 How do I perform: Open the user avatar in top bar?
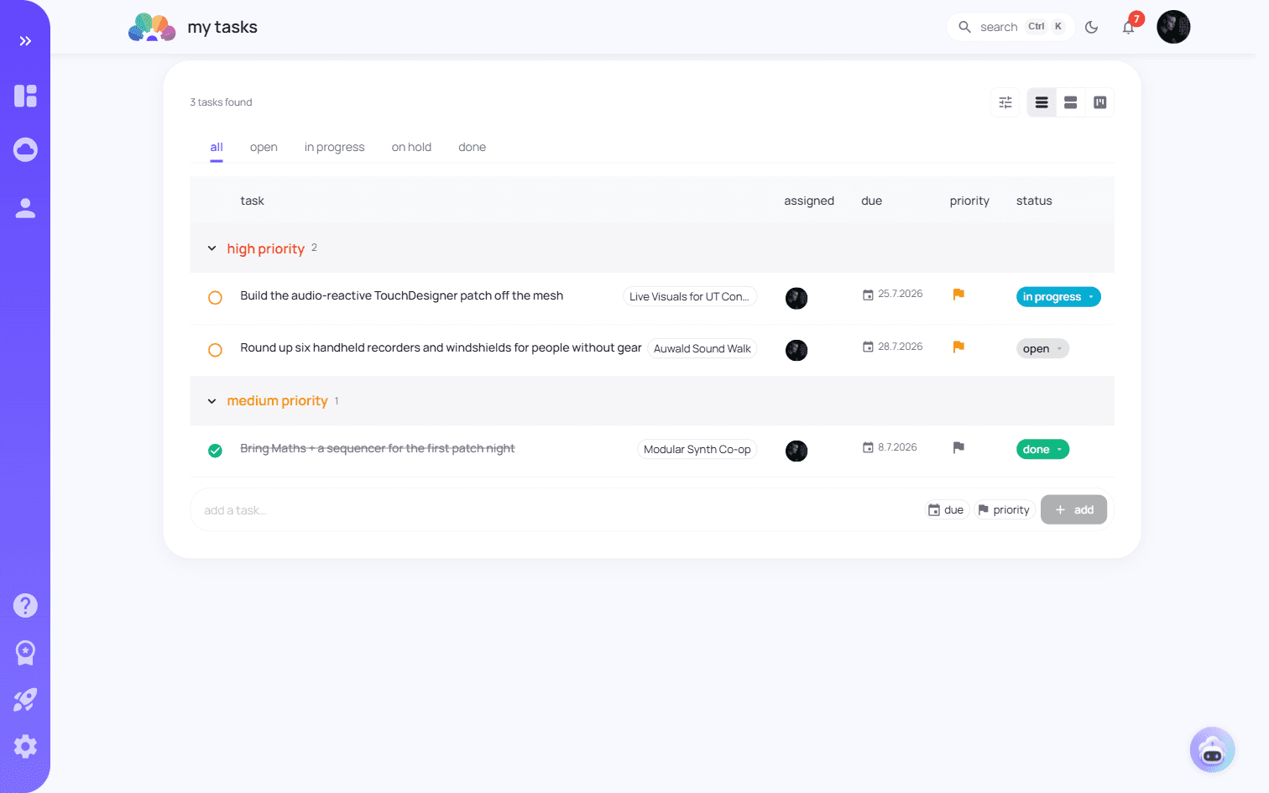1173,27
